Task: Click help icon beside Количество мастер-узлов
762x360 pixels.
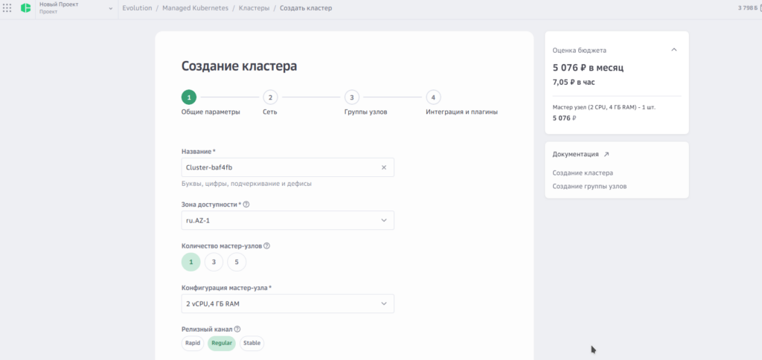Action: click(x=266, y=246)
